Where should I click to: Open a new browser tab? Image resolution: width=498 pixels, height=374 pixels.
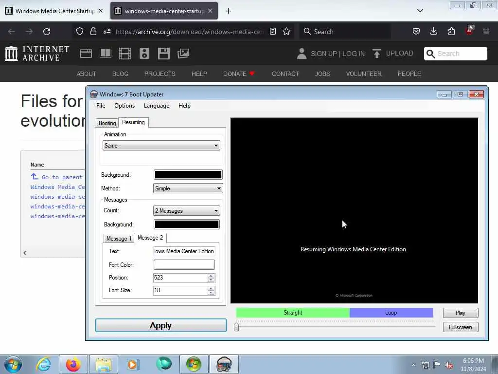229,11
